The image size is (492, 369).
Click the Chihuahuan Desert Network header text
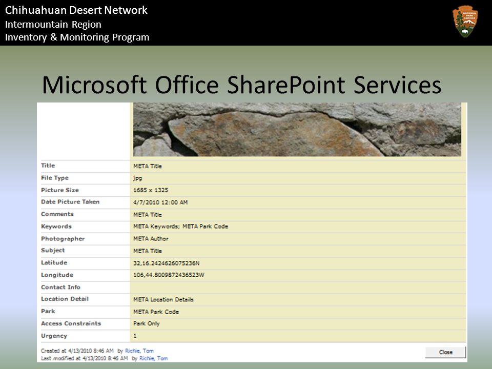pos(76,10)
